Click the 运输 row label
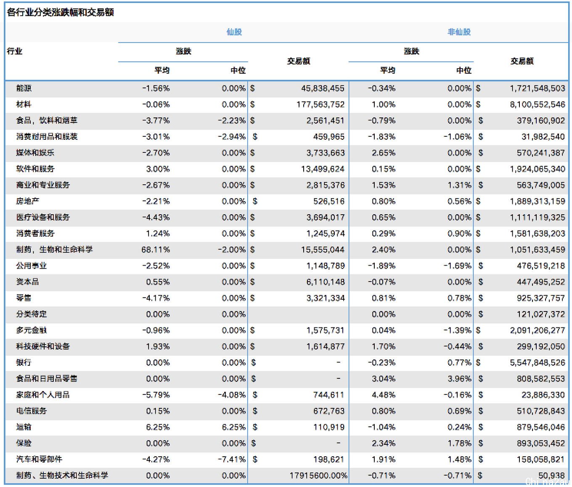This screenshot has height=487, width=572. pyautogui.click(x=24, y=427)
